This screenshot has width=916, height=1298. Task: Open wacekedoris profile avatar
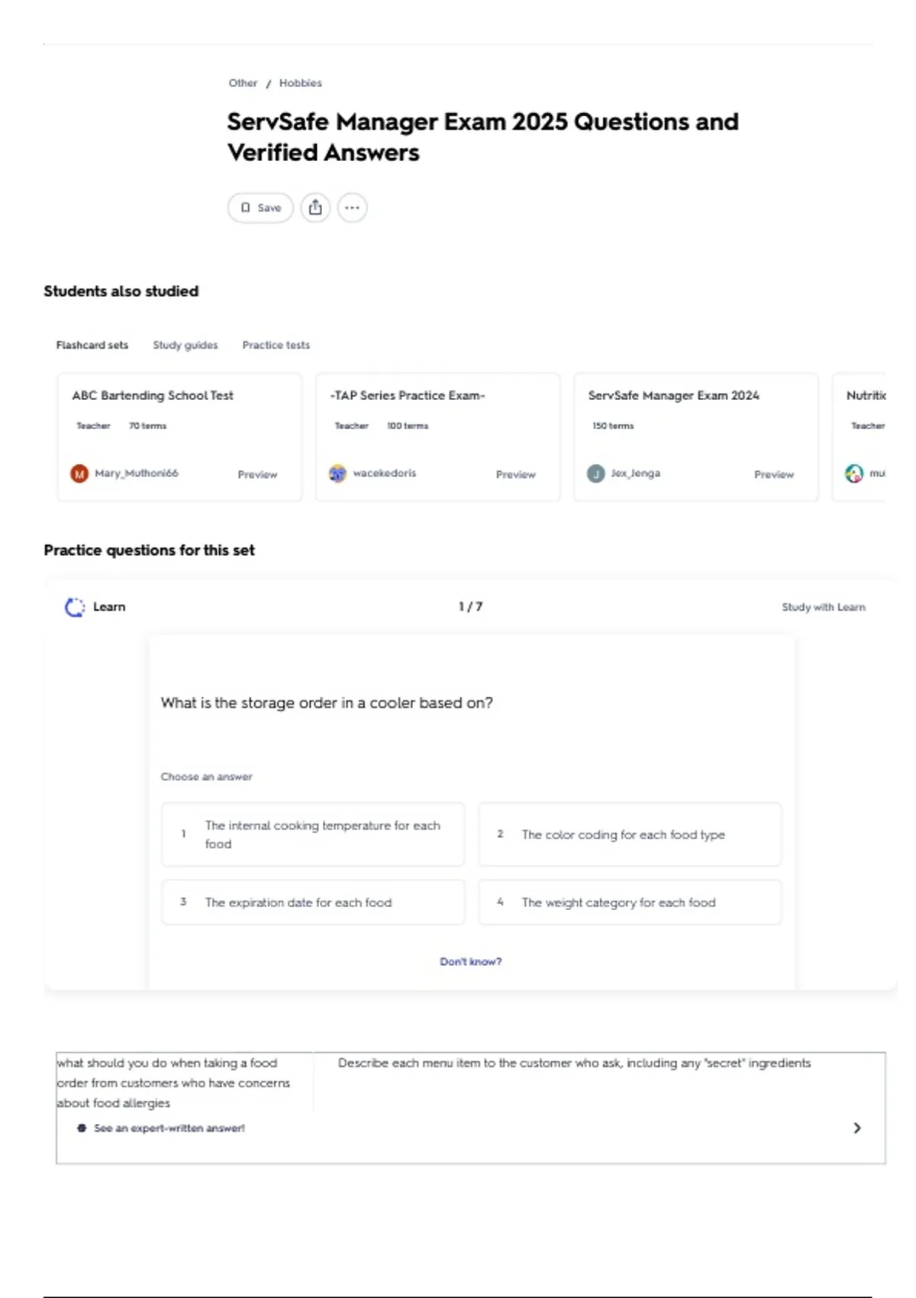tap(337, 474)
